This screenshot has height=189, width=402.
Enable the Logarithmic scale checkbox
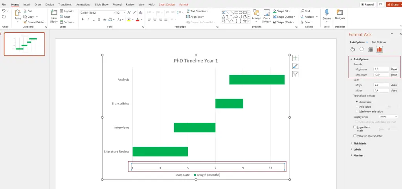pos(355,127)
